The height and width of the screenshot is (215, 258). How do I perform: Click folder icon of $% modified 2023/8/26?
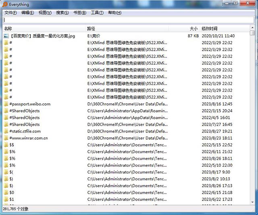[x=6, y=158]
